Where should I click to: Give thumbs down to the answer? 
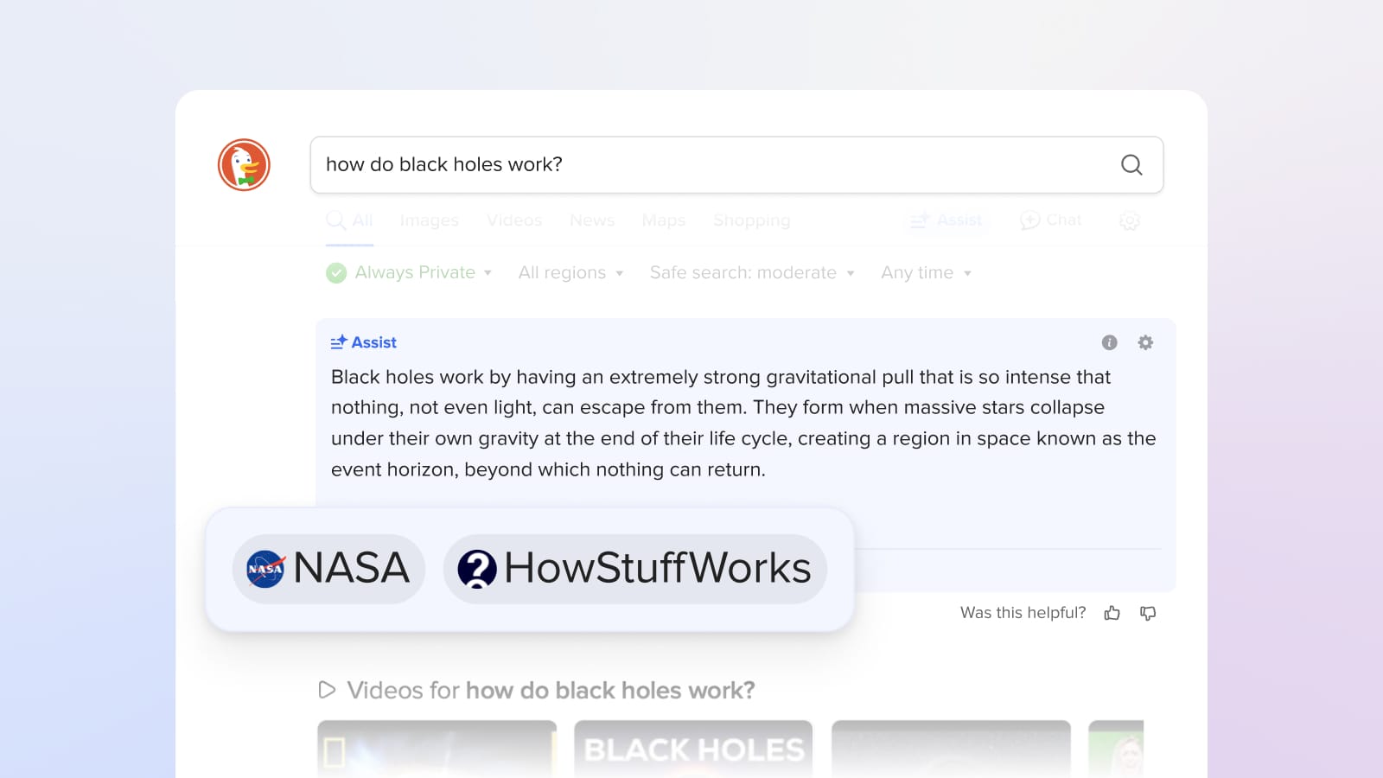tap(1148, 613)
